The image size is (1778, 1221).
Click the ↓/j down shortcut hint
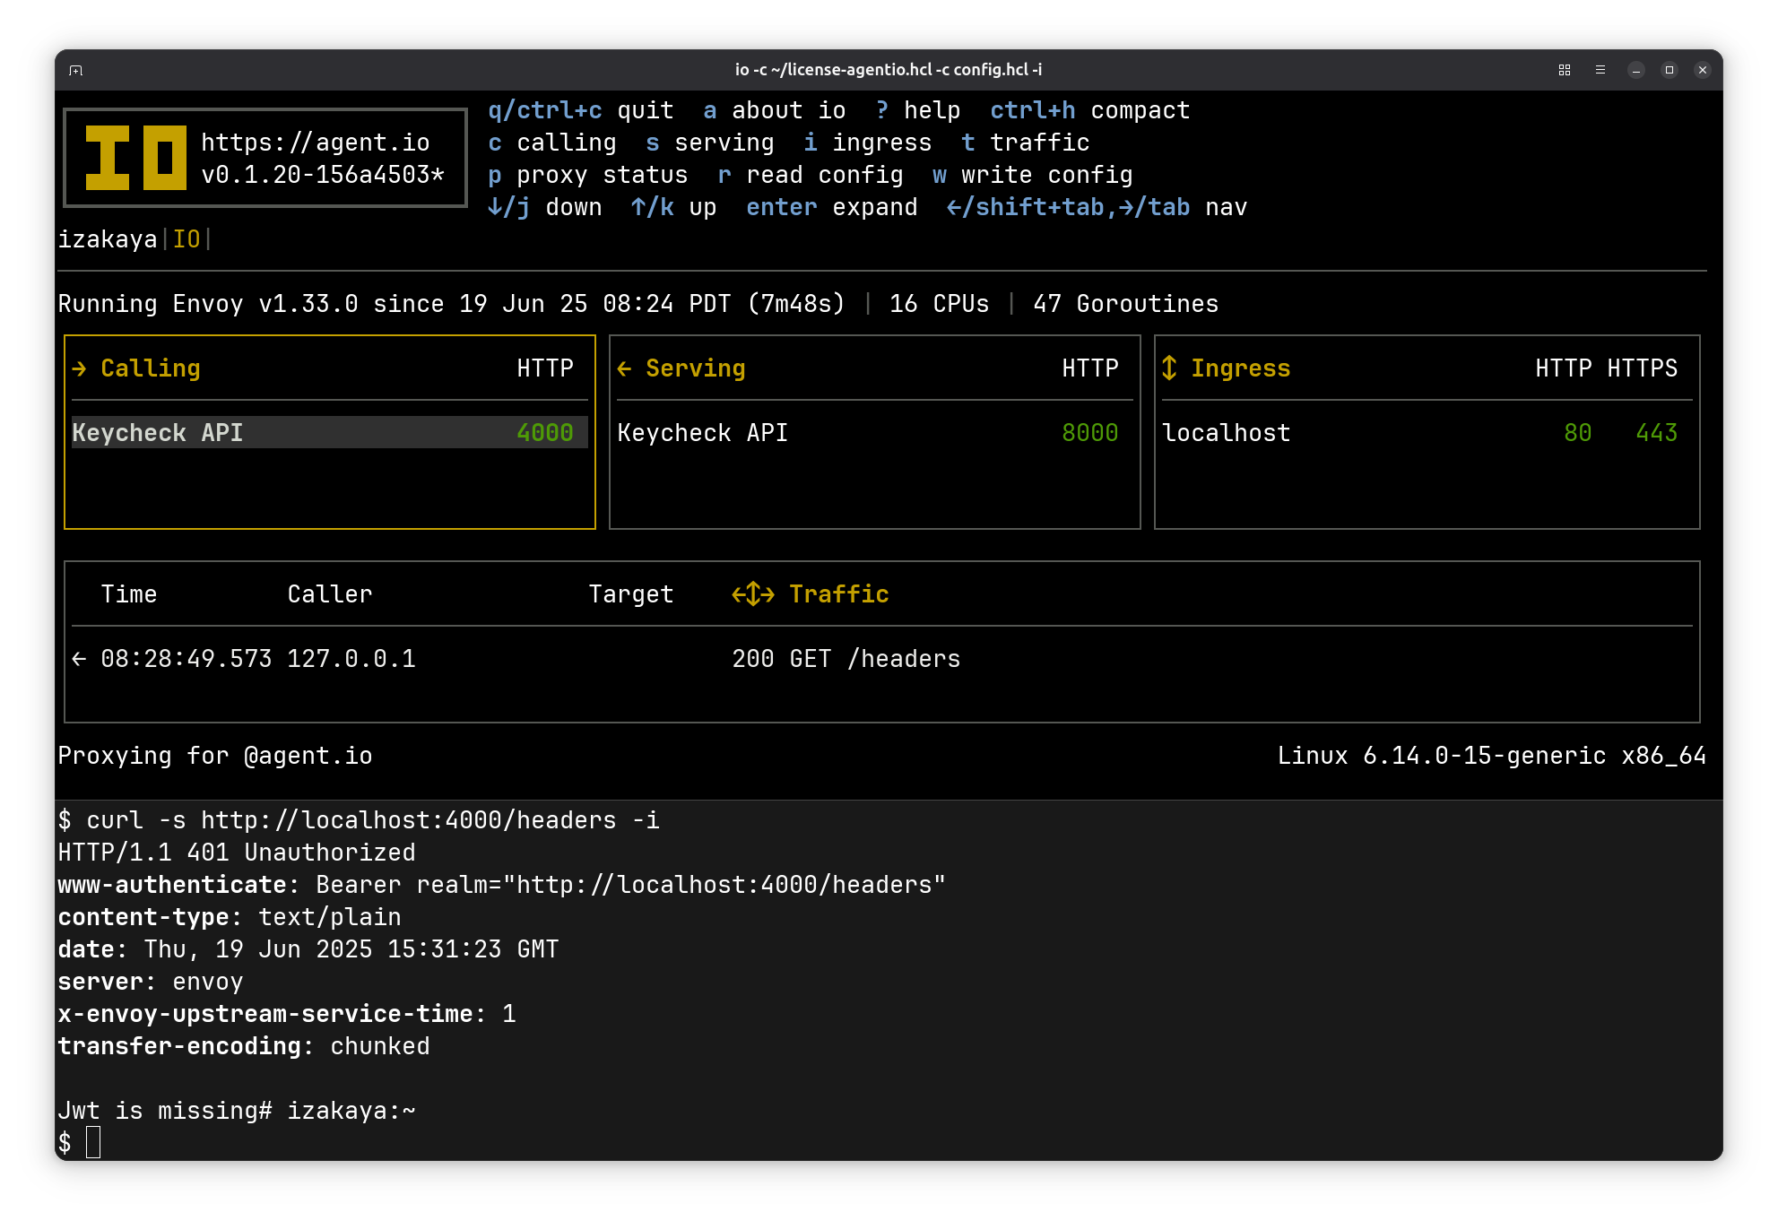(545, 207)
